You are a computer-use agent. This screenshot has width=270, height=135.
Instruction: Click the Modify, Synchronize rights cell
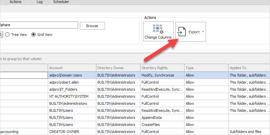tap(162, 75)
